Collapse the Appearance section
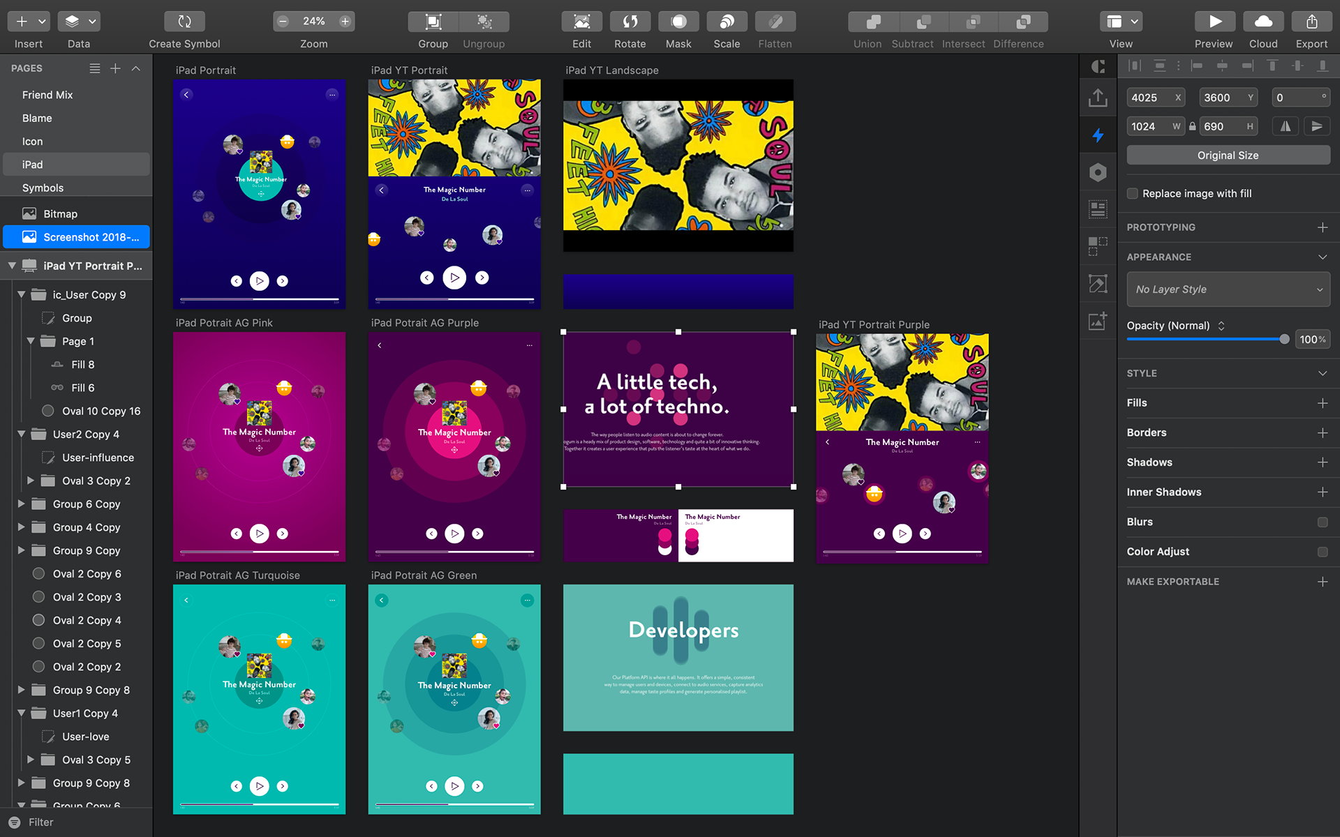The image size is (1340, 837). 1323,257
